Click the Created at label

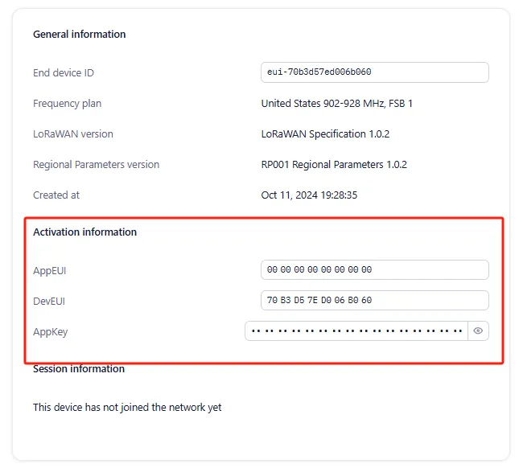coord(56,195)
